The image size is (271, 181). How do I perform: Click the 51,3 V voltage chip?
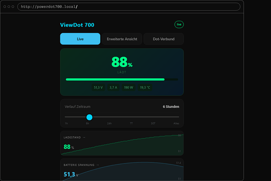98,87
